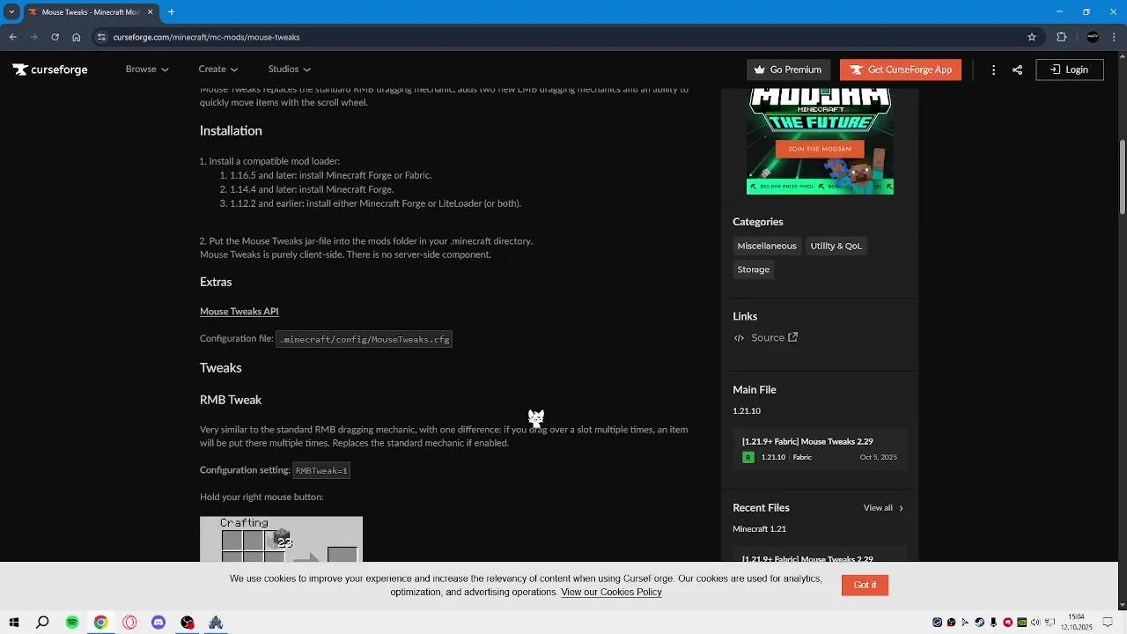The width and height of the screenshot is (1127, 634).
Task: View site information icon in address bar
Action: coord(101,37)
